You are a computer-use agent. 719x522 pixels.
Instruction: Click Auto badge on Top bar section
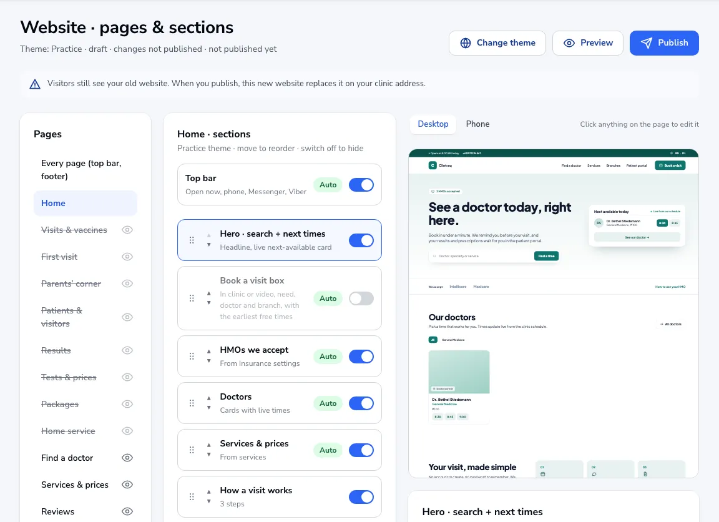point(328,185)
